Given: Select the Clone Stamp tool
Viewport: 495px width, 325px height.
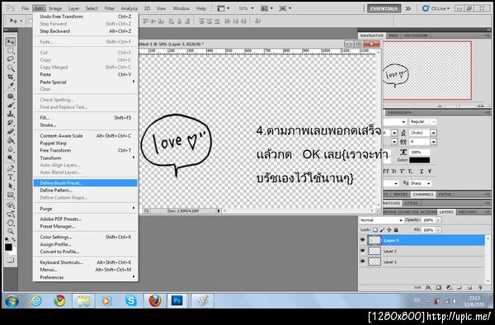Looking at the screenshot, I should (11, 114).
